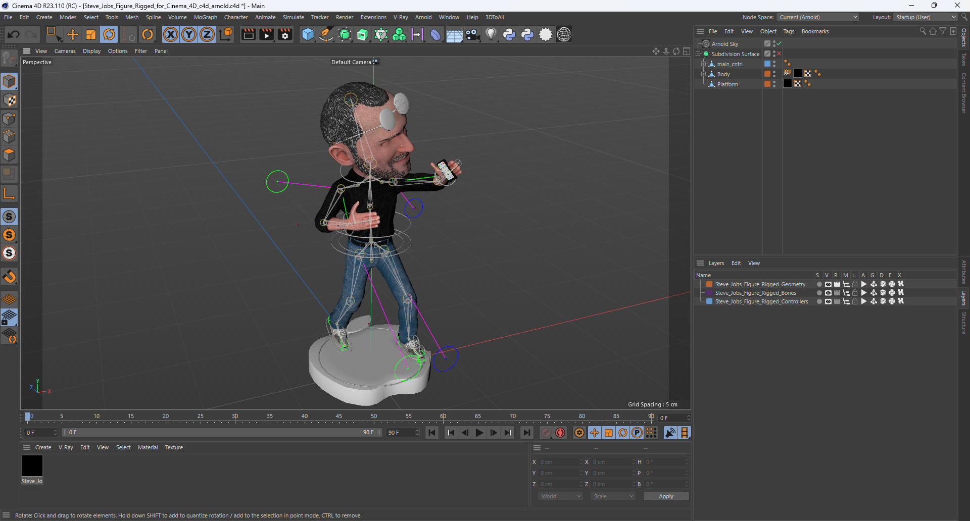Viewport: 970px width, 521px height.
Task: Click the Body layer color swatch
Action: pyautogui.click(x=767, y=74)
